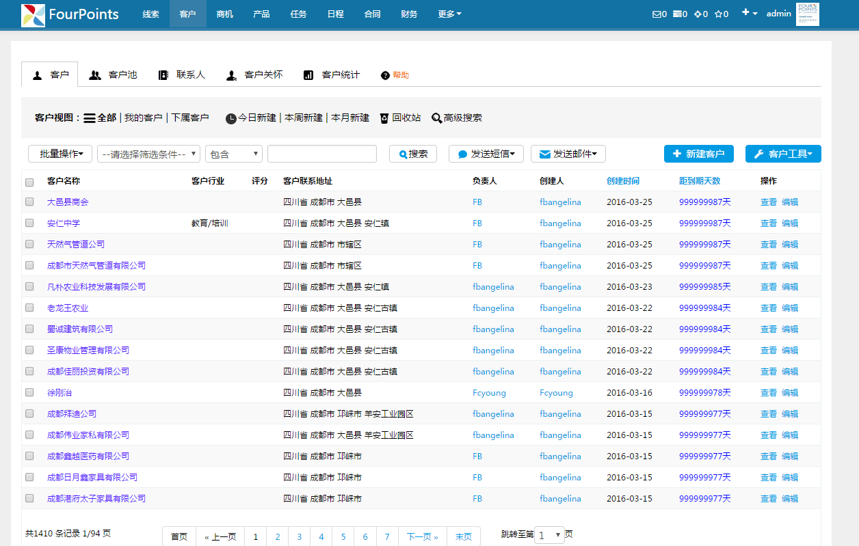Expand the 批量操作 batch actions dropdown
859x546 pixels.
pyautogui.click(x=60, y=154)
